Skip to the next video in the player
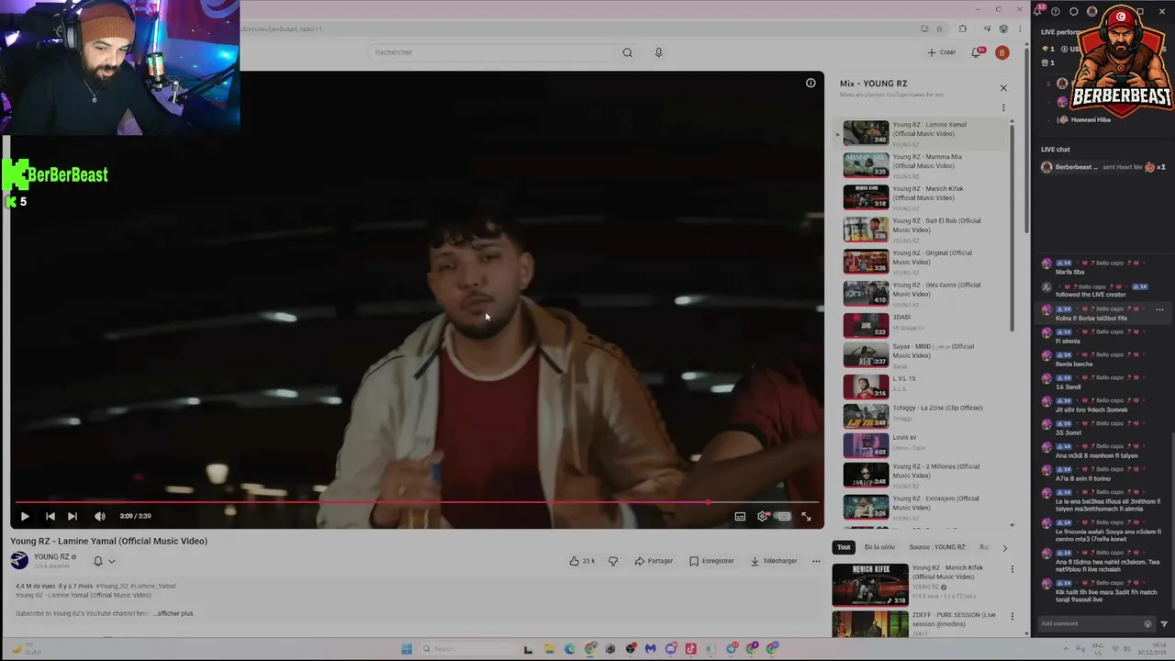This screenshot has width=1175, height=661. [x=73, y=516]
